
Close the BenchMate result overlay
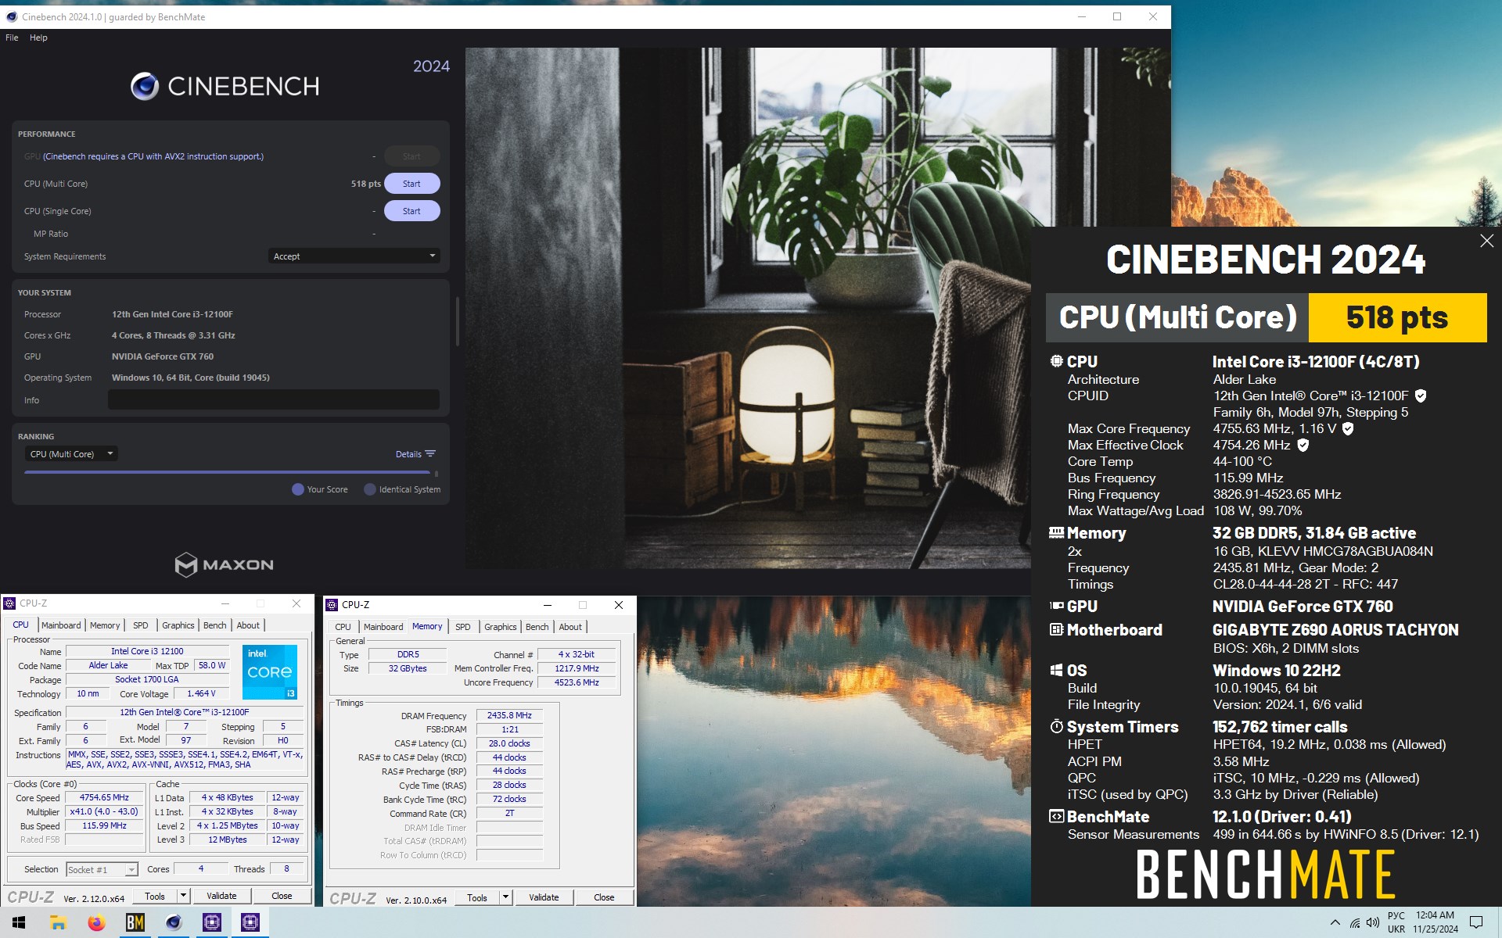coord(1486,242)
